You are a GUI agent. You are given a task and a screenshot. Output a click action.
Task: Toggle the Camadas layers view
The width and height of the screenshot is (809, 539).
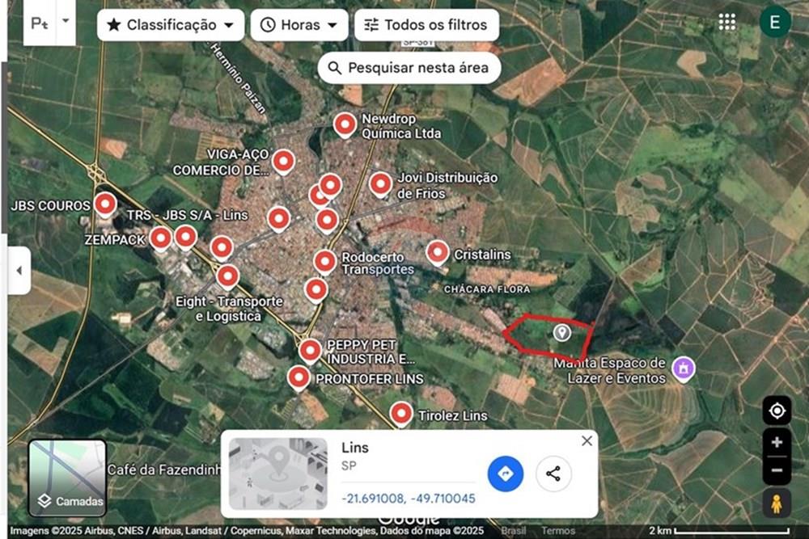pos(67,478)
